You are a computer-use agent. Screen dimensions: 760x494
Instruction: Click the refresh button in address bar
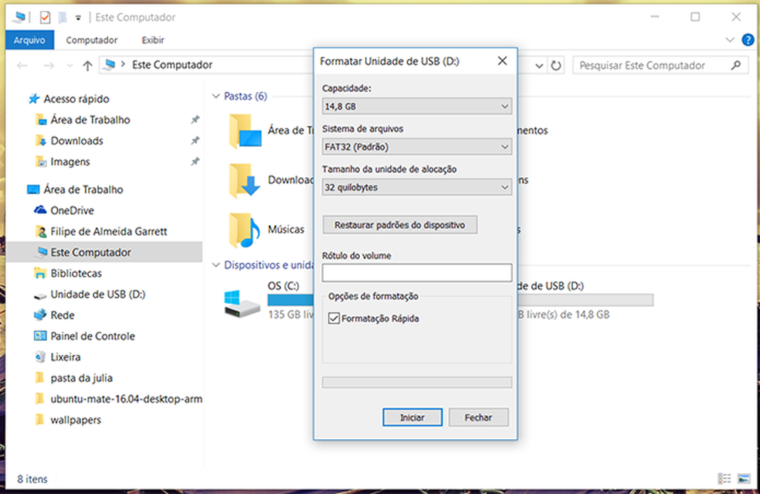coord(556,65)
